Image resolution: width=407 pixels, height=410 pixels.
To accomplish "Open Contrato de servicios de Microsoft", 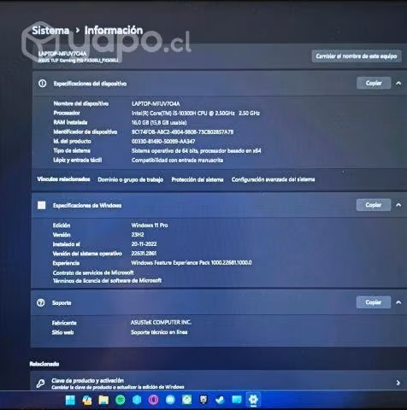I will click(93, 272).
